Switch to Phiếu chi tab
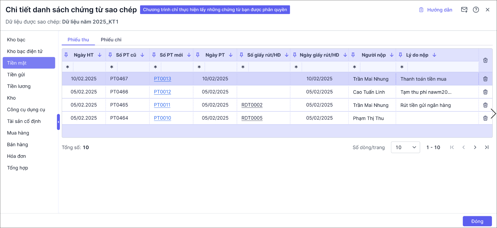Viewport: 497px width, 228px height. pos(111,40)
